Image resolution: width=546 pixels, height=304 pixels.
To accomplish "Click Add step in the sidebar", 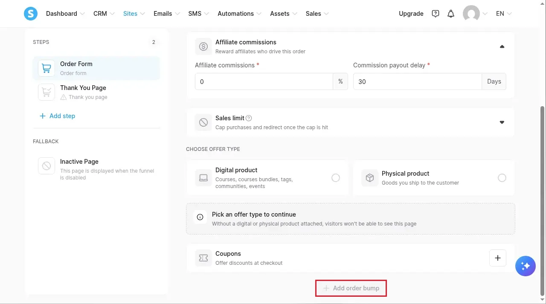I will pyautogui.click(x=57, y=116).
